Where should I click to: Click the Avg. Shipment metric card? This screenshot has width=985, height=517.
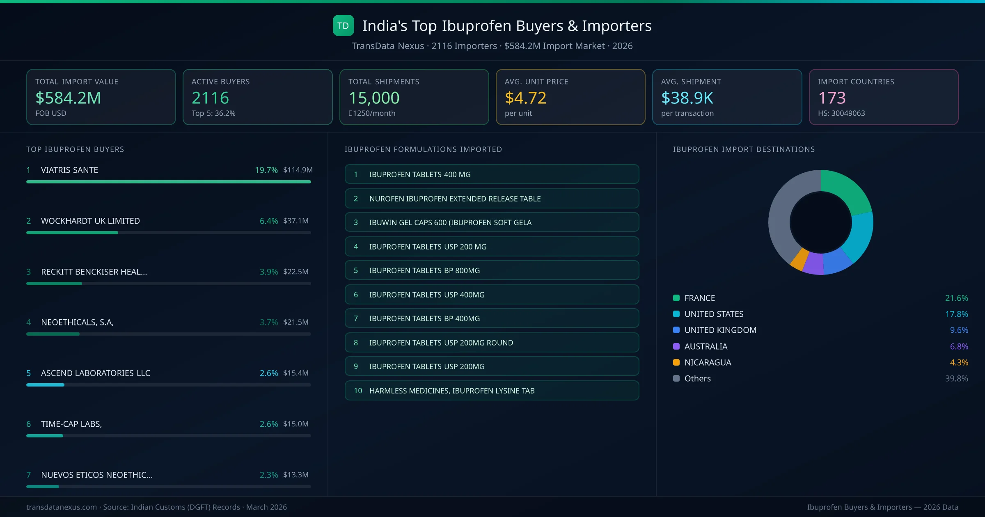coord(727,97)
